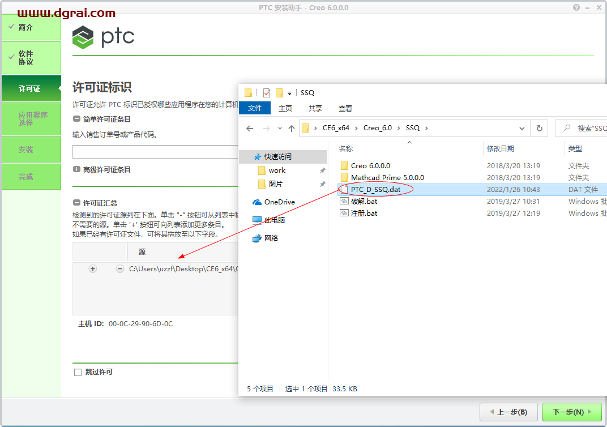
Task: Click the properties checkmark icon in quick access toolbar
Action: pos(266,92)
